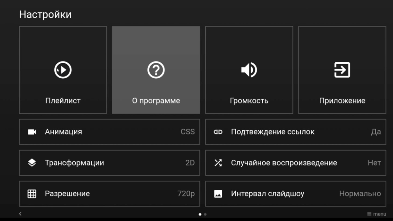The width and height of the screenshot is (393, 221).
Task: Open the Плейлист playback icon
Action: [63, 70]
